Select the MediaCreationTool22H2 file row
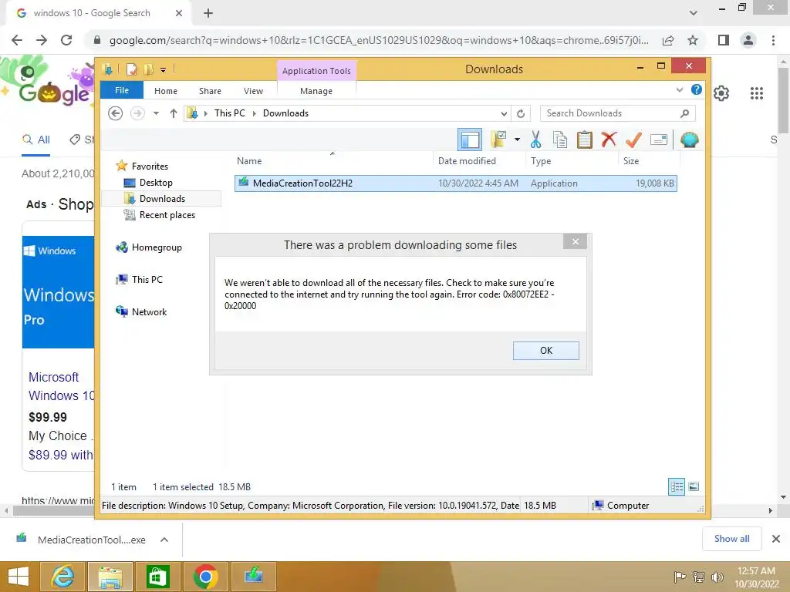This screenshot has height=592, width=790. pos(455,183)
